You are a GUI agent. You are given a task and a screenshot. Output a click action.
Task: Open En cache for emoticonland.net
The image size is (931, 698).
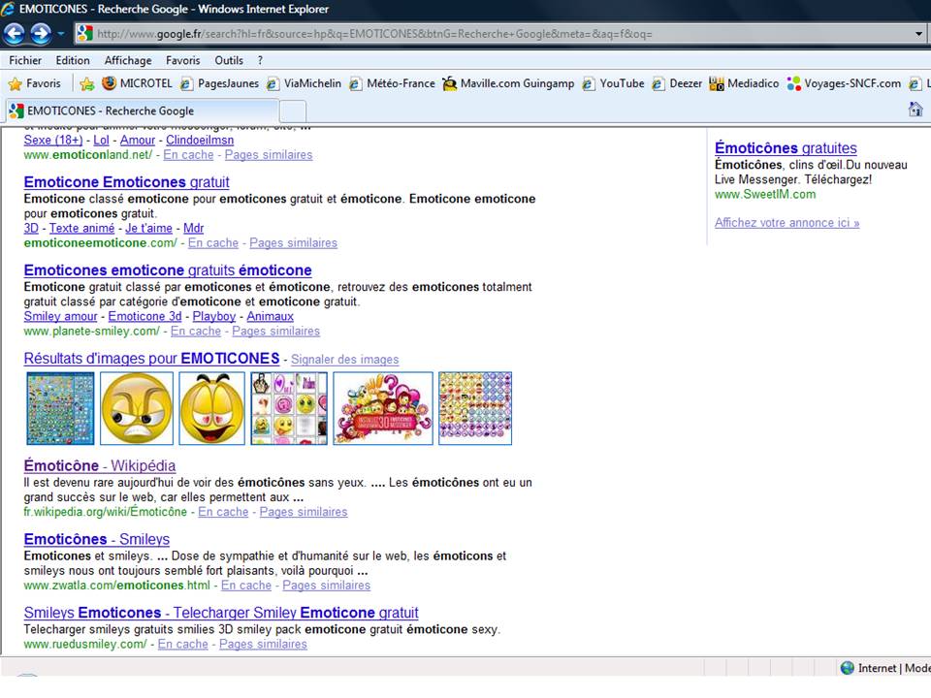point(188,155)
